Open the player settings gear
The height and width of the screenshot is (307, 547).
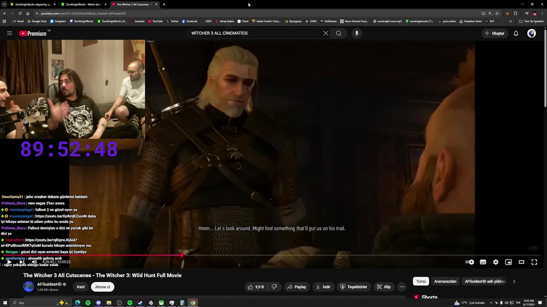coord(496,262)
